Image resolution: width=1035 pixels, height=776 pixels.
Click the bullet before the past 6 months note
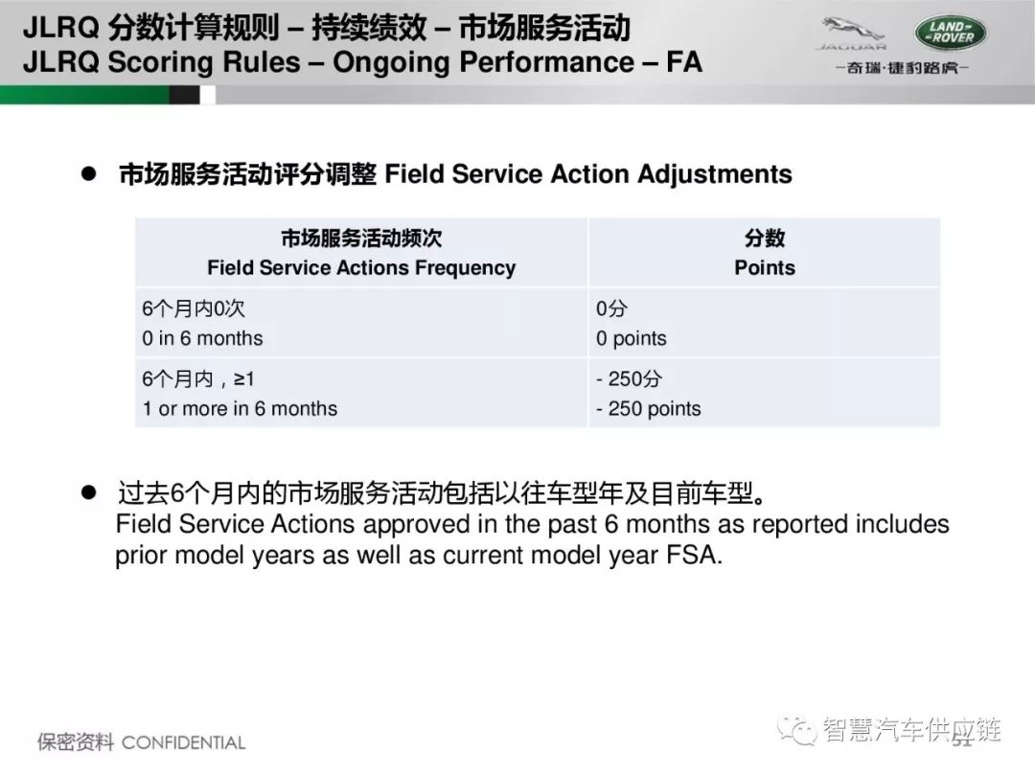click(x=89, y=492)
